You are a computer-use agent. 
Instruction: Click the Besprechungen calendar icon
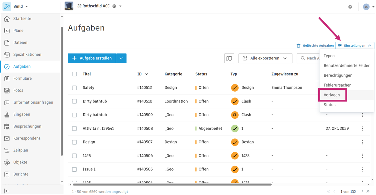[7, 126]
